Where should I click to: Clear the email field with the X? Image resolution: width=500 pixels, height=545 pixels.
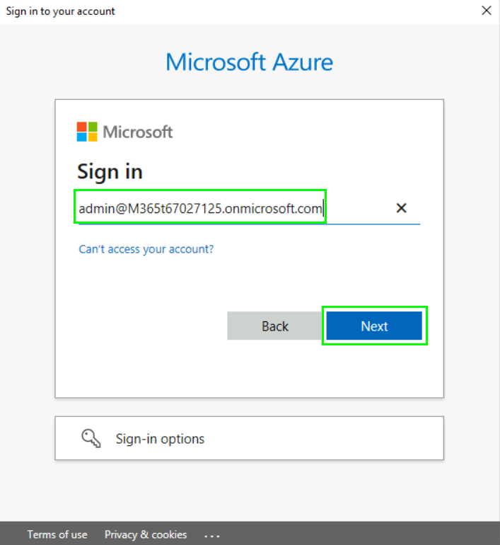tap(401, 208)
